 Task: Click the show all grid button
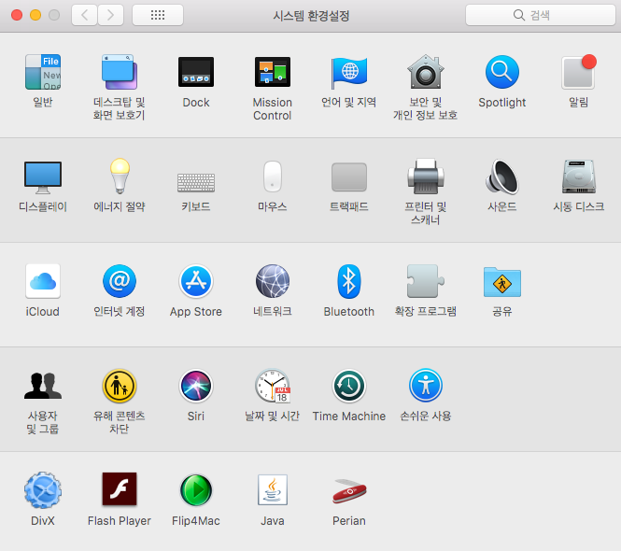158,15
